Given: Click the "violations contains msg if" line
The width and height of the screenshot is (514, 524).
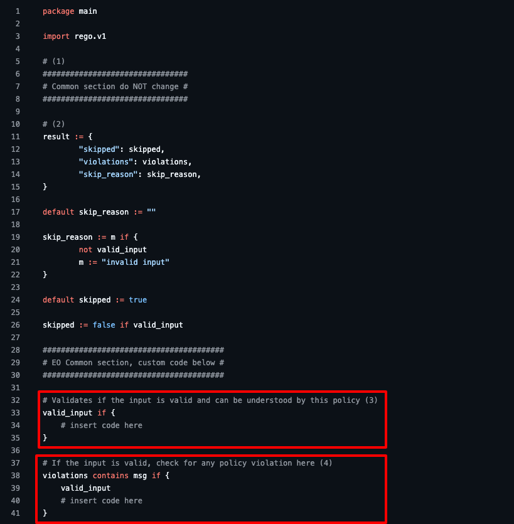Looking at the screenshot, I should point(106,476).
